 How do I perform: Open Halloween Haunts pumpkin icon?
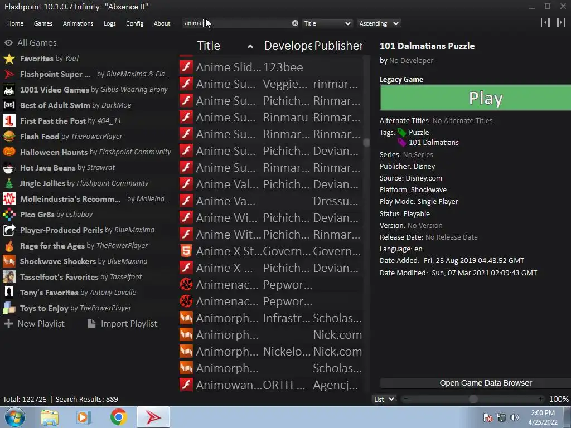(x=9, y=152)
